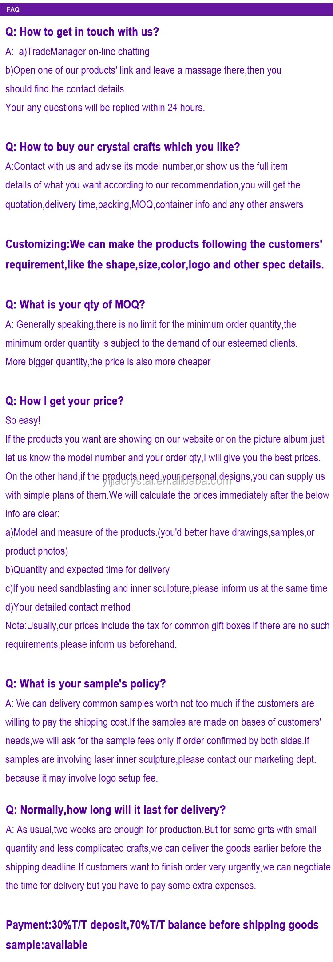This screenshot has width=333, height=962.
Task: Click 'Q: How to buy our crystal crafts' heading
Action: point(123,147)
